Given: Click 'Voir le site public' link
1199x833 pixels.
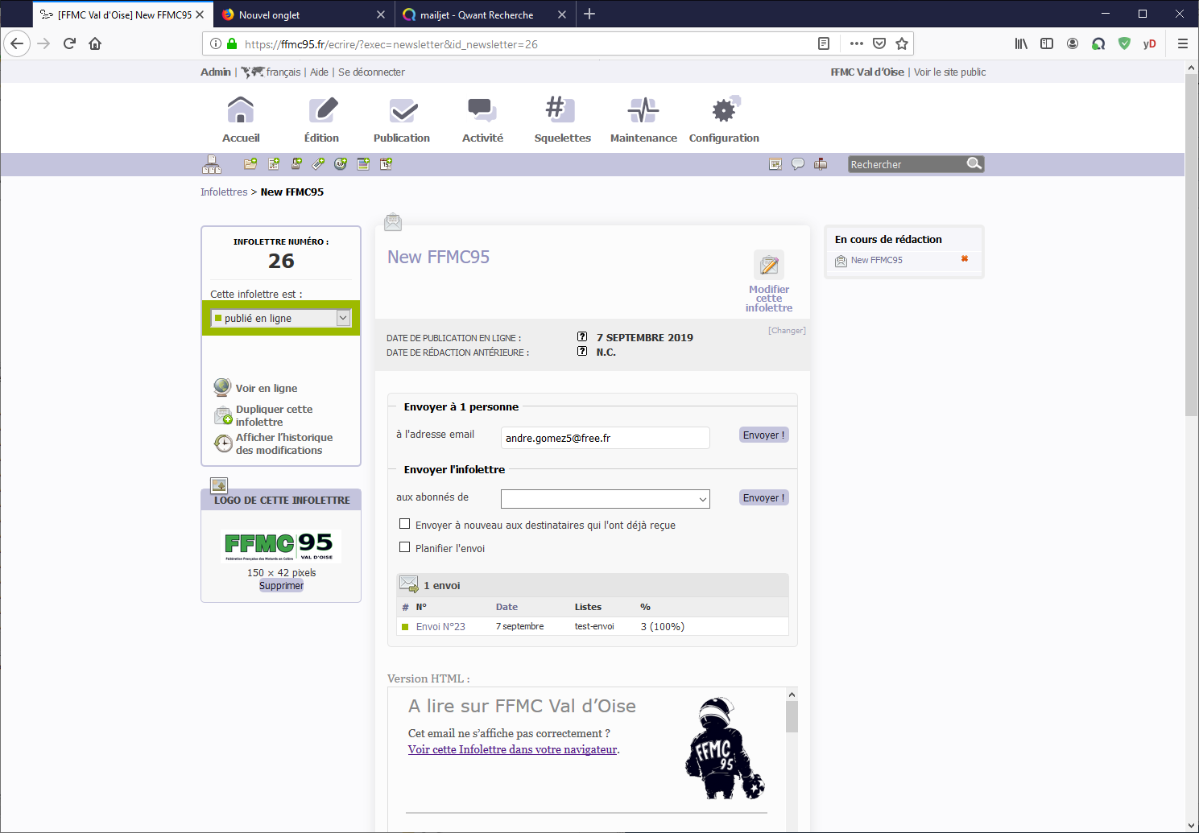Looking at the screenshot, I should coord(949,72).
